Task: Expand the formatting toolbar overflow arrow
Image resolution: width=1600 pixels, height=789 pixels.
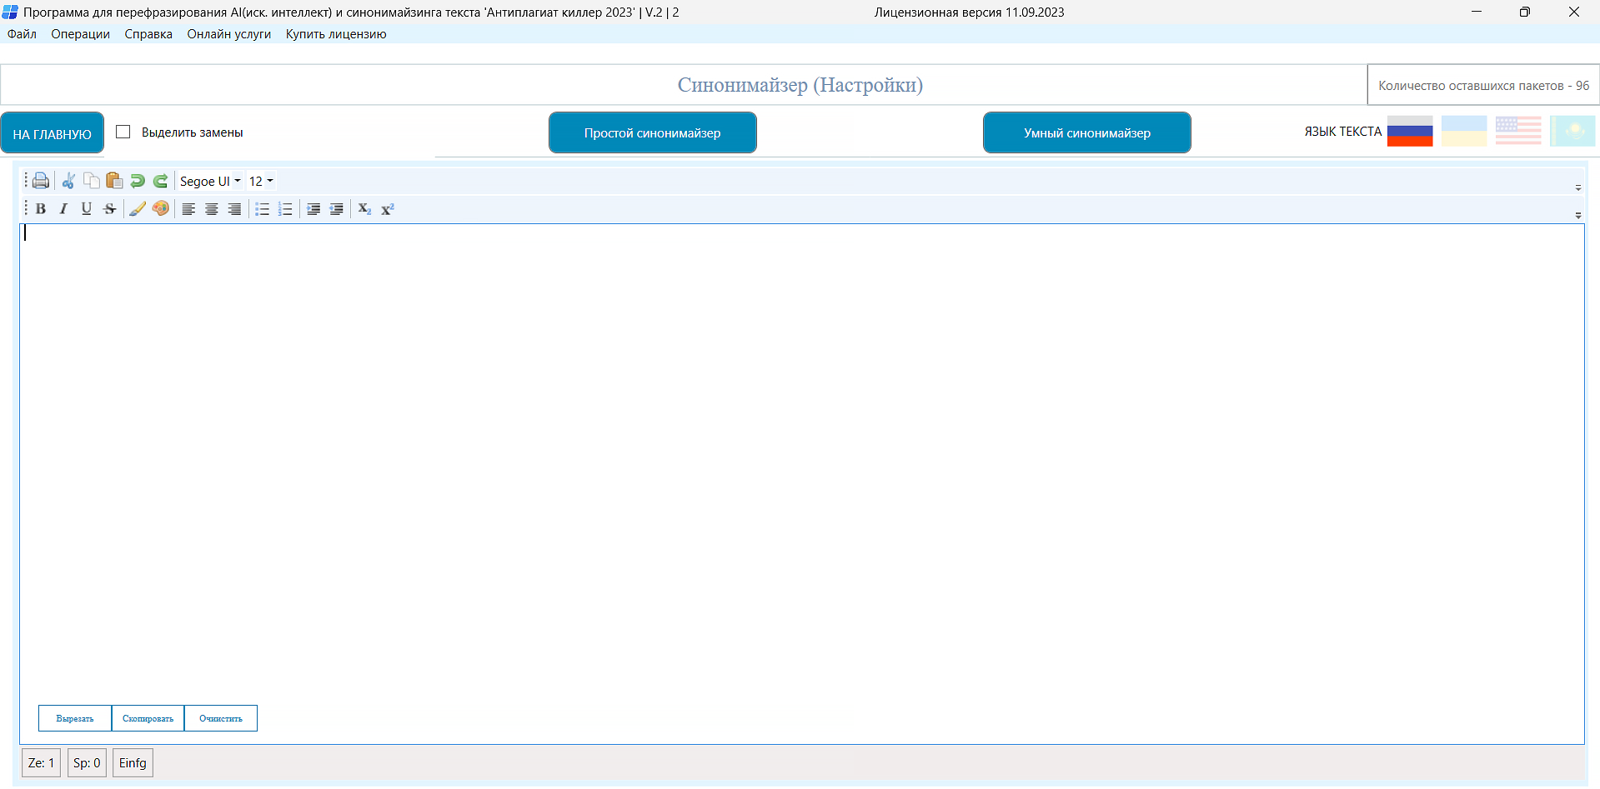Action: click(x=1578, y=215)
